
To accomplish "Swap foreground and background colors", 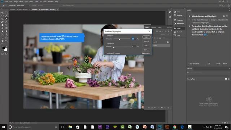I will click(6, 47).
